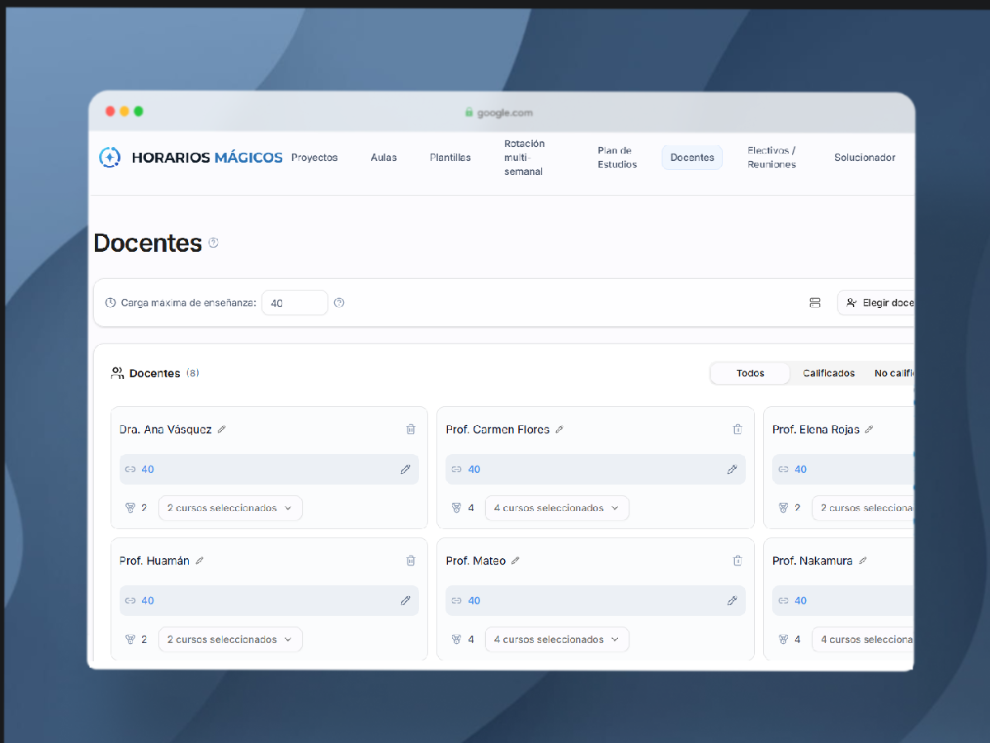Open Carmen Flores 4 cursos seleccionados dropdown

557,508
